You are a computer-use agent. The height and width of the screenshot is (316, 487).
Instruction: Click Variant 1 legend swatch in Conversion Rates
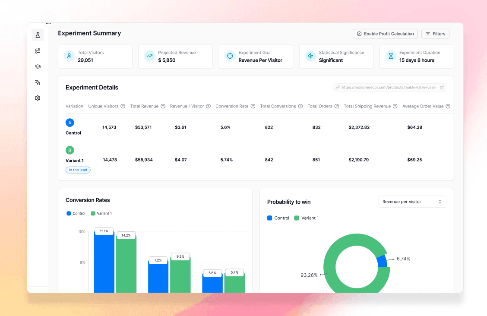point(93,214)
